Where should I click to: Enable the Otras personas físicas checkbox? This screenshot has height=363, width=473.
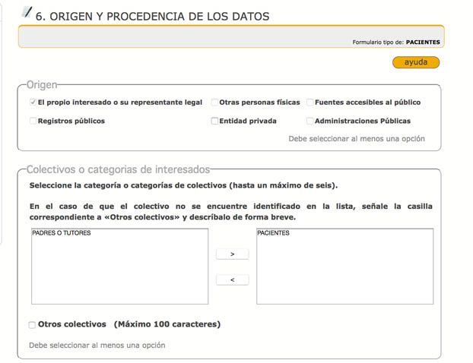click(214, 103)
